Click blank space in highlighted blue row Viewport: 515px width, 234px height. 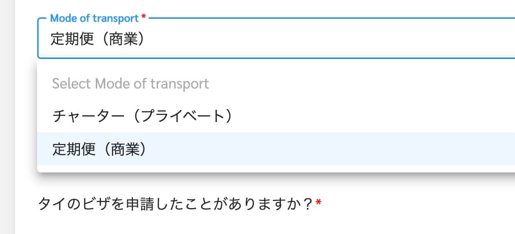point(328,149)
